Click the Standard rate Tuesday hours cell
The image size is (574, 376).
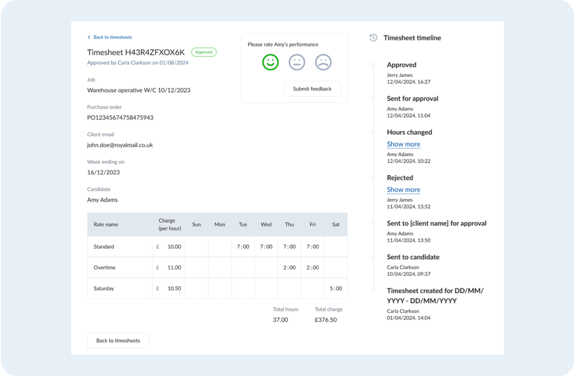(243, 247)
